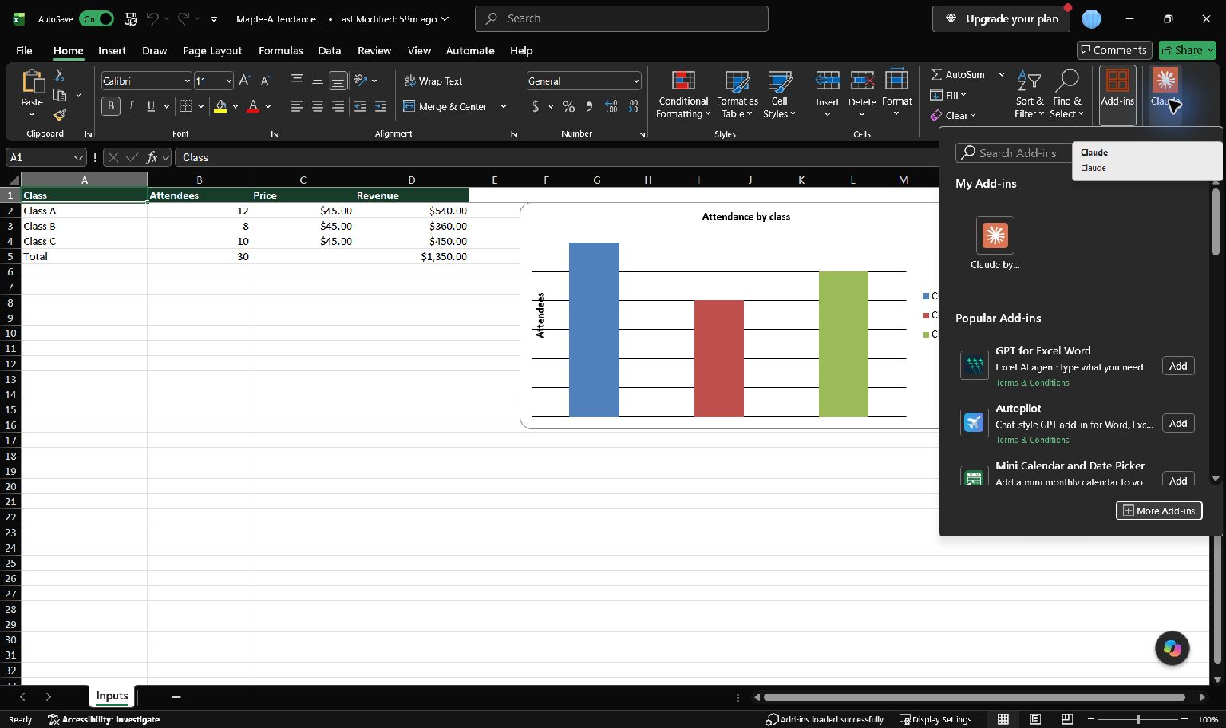This screenshot has width=1226, height=728.
Task: Click the Decrease Decimal icon
Action: (632, 106)
